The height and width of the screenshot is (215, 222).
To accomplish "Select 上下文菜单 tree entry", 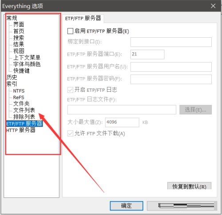I will point(27,58).
